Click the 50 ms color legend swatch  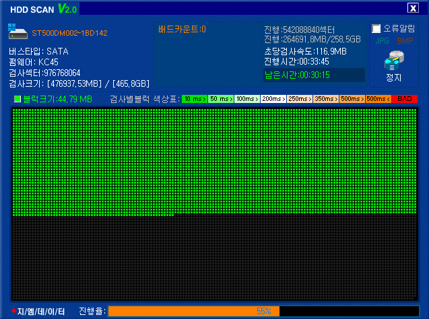click(221, 99)
